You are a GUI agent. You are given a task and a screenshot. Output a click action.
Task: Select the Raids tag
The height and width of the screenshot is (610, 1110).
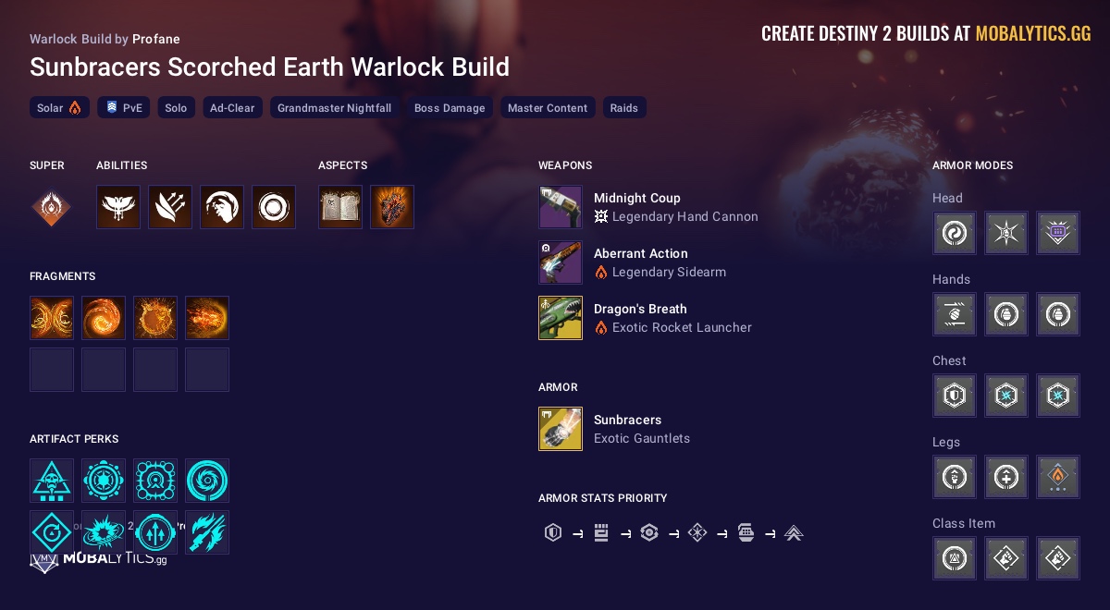[x=624, y=108]
